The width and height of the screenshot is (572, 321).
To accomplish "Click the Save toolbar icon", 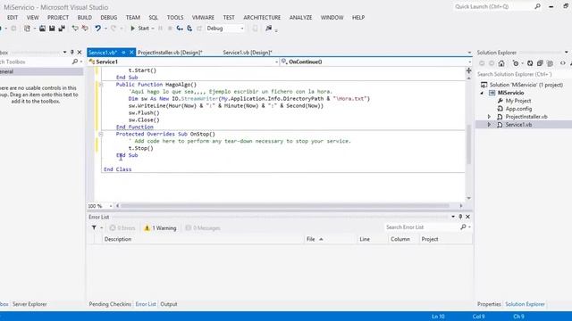I will 52,28.
